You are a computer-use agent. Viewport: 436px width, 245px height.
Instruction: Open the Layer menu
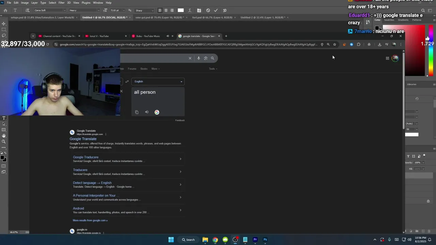34,3
